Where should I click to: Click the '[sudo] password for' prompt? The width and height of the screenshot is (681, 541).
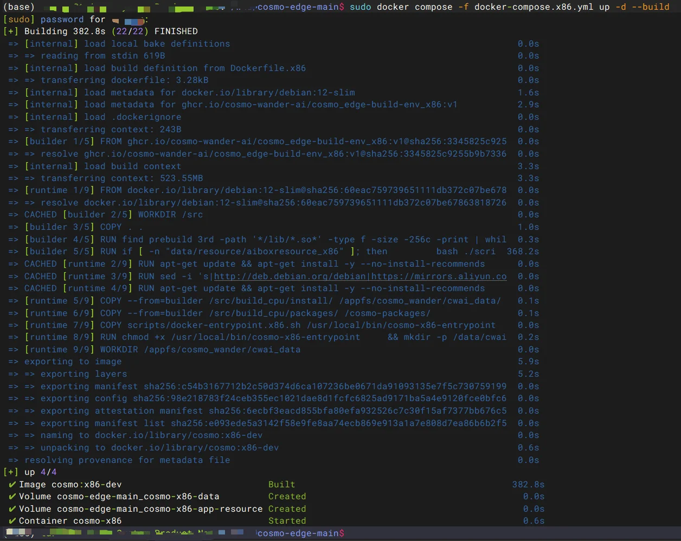[x=54, y=19]
